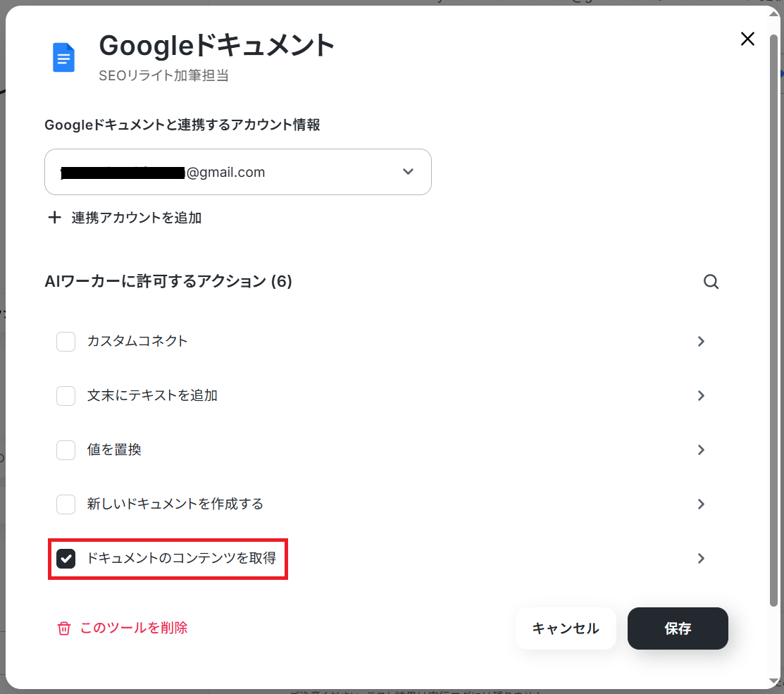Image resolution: width=784 pixels, height=694 pixels.
Task: Open 値を置換 details chevron
Action: point(701,450)
